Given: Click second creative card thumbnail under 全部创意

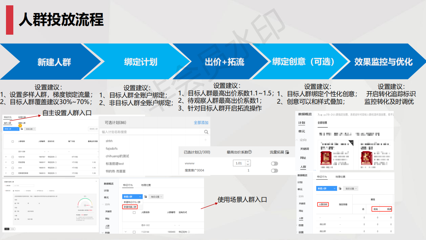Looking at the screenshot, I should [367, 158].
